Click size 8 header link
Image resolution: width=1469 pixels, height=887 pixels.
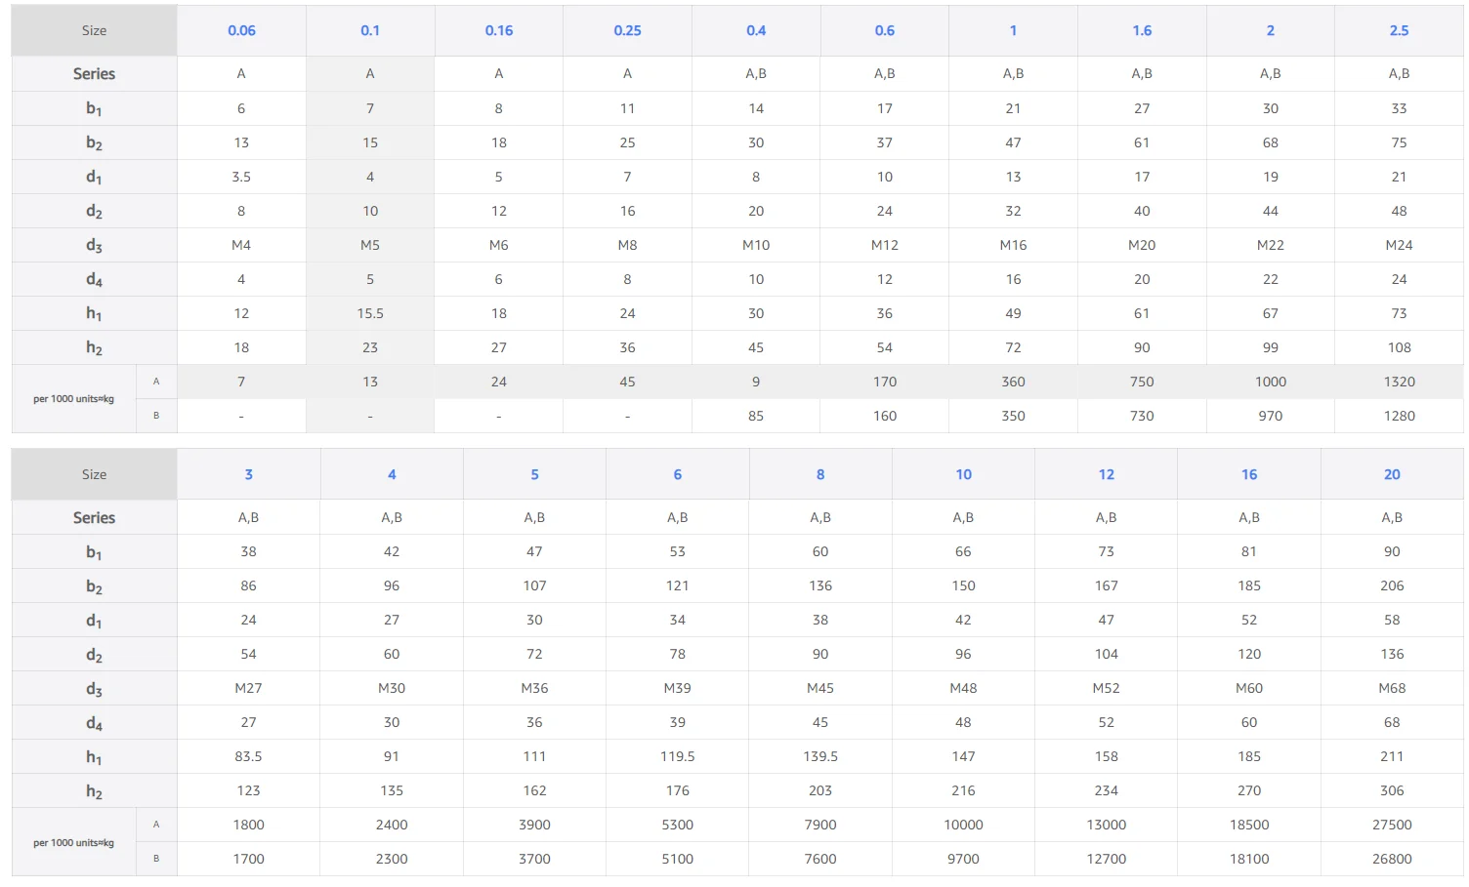click(x=820, y=474)
